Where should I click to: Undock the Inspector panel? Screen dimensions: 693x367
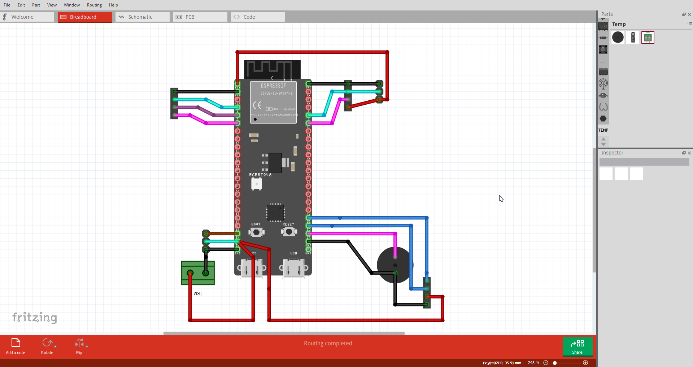(x=684, y=153)
